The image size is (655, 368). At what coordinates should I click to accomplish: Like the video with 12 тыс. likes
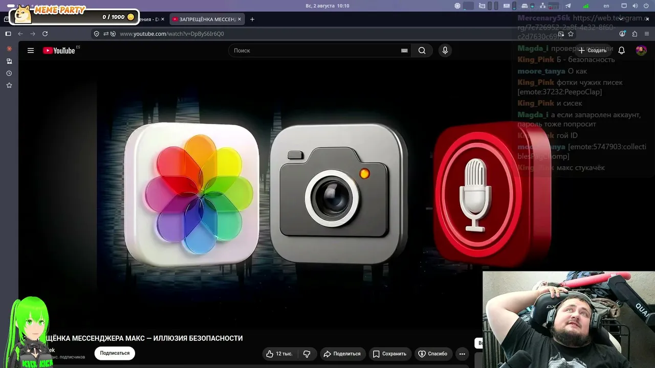point(279,354)
